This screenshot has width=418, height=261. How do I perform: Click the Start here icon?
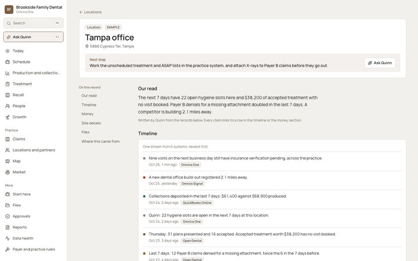click(8, 194)
